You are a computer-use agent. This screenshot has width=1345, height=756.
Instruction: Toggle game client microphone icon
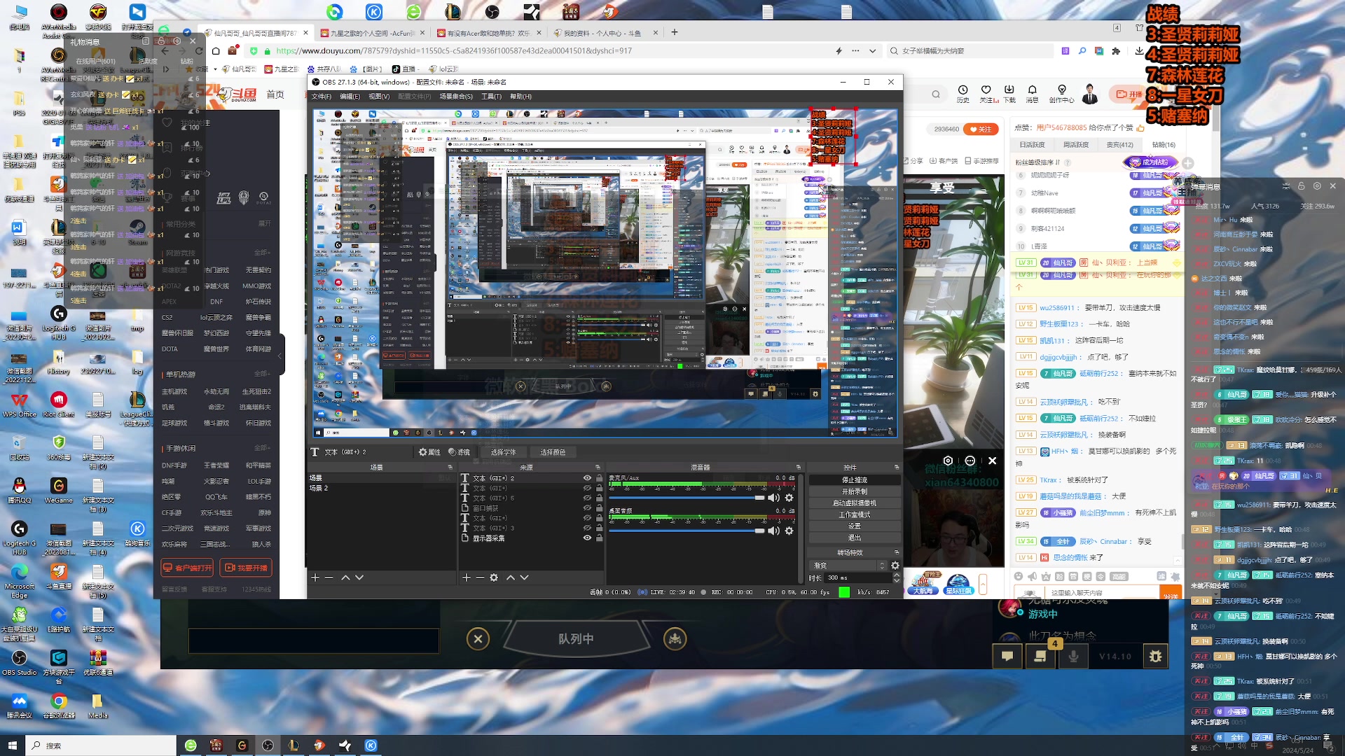click(1073, 656)
